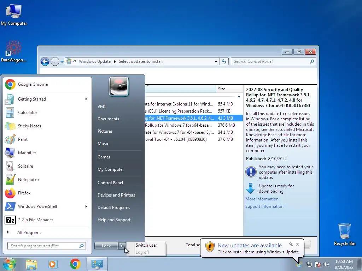
Task: Sort updates by Size column header
Action: click(229, 89)
